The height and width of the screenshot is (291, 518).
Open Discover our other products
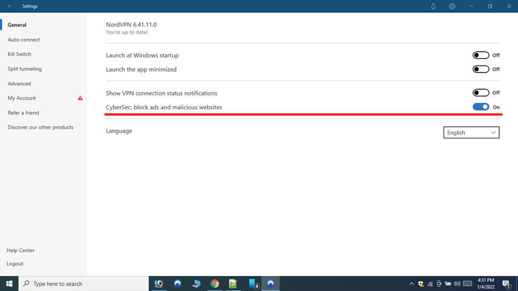click(41, 127)
